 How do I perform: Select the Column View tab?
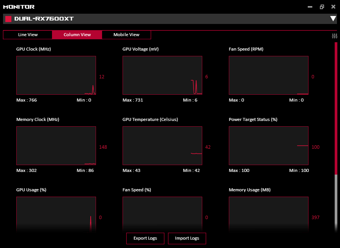[x=77, y=35]
